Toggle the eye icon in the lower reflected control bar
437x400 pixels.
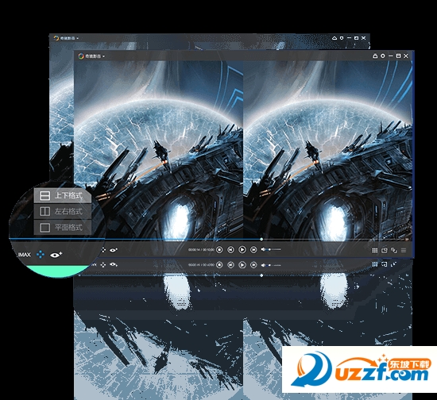coord(113,264)
